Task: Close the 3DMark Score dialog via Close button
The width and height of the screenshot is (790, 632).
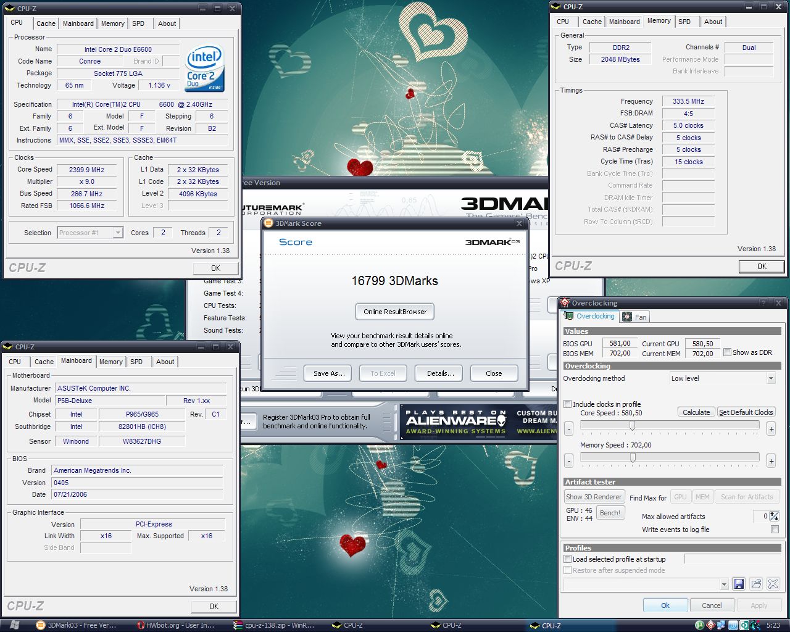Action: pyautogui.click(x=494, y=373)
